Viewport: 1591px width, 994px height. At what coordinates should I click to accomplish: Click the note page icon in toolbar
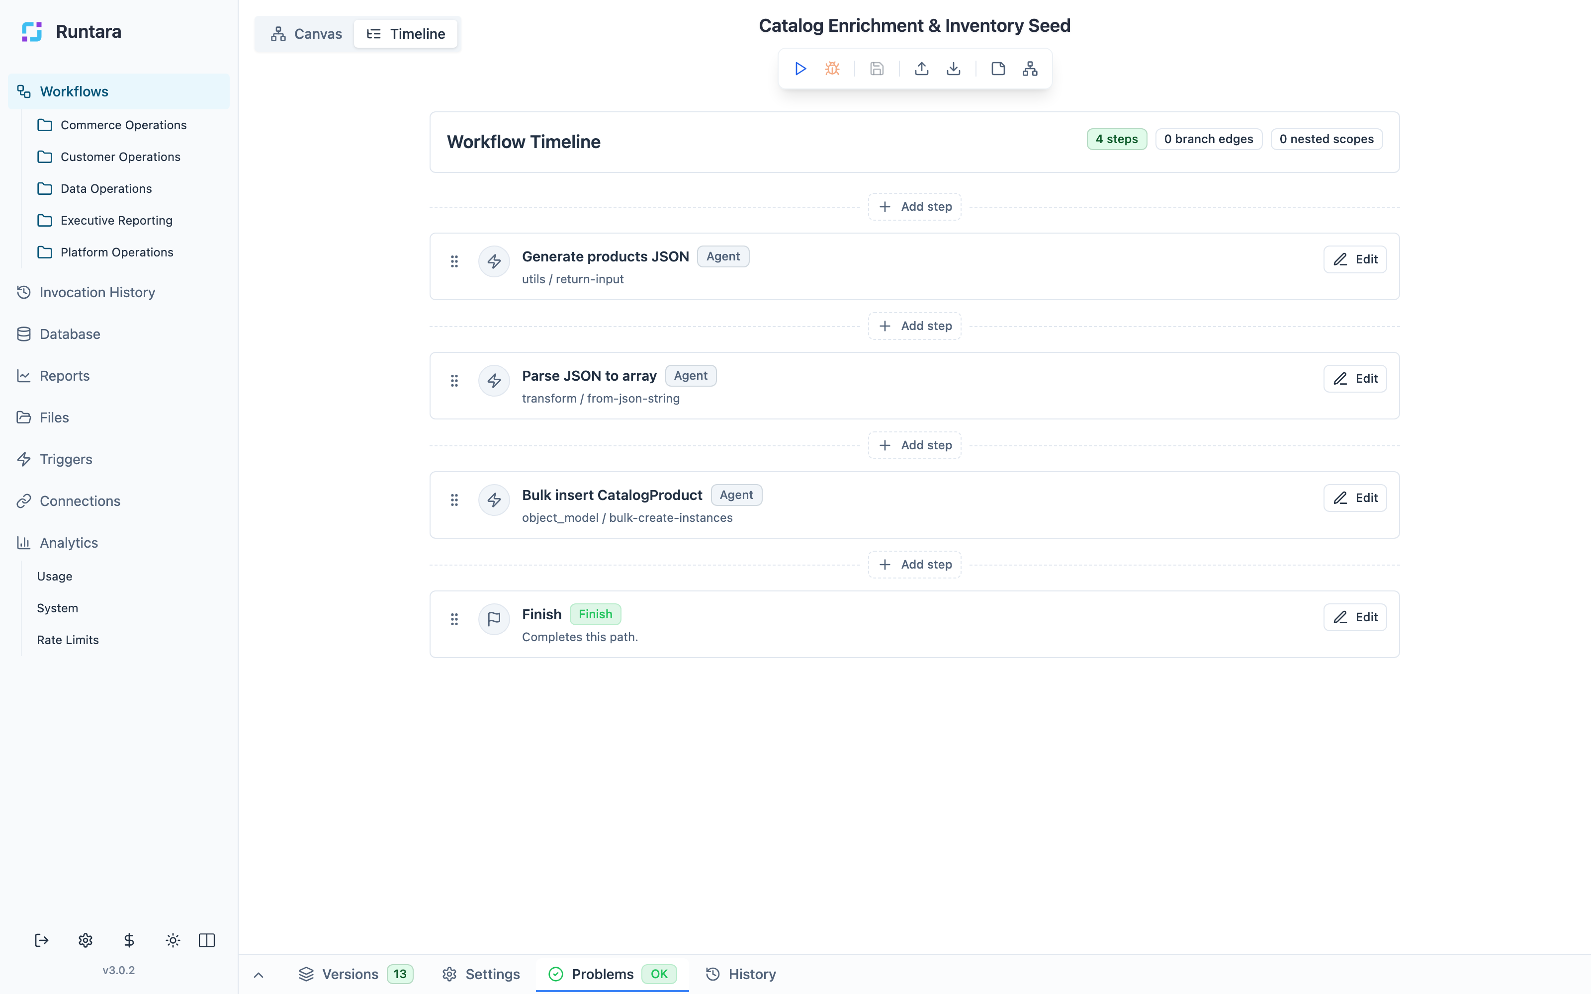click(x=998, y=69)
